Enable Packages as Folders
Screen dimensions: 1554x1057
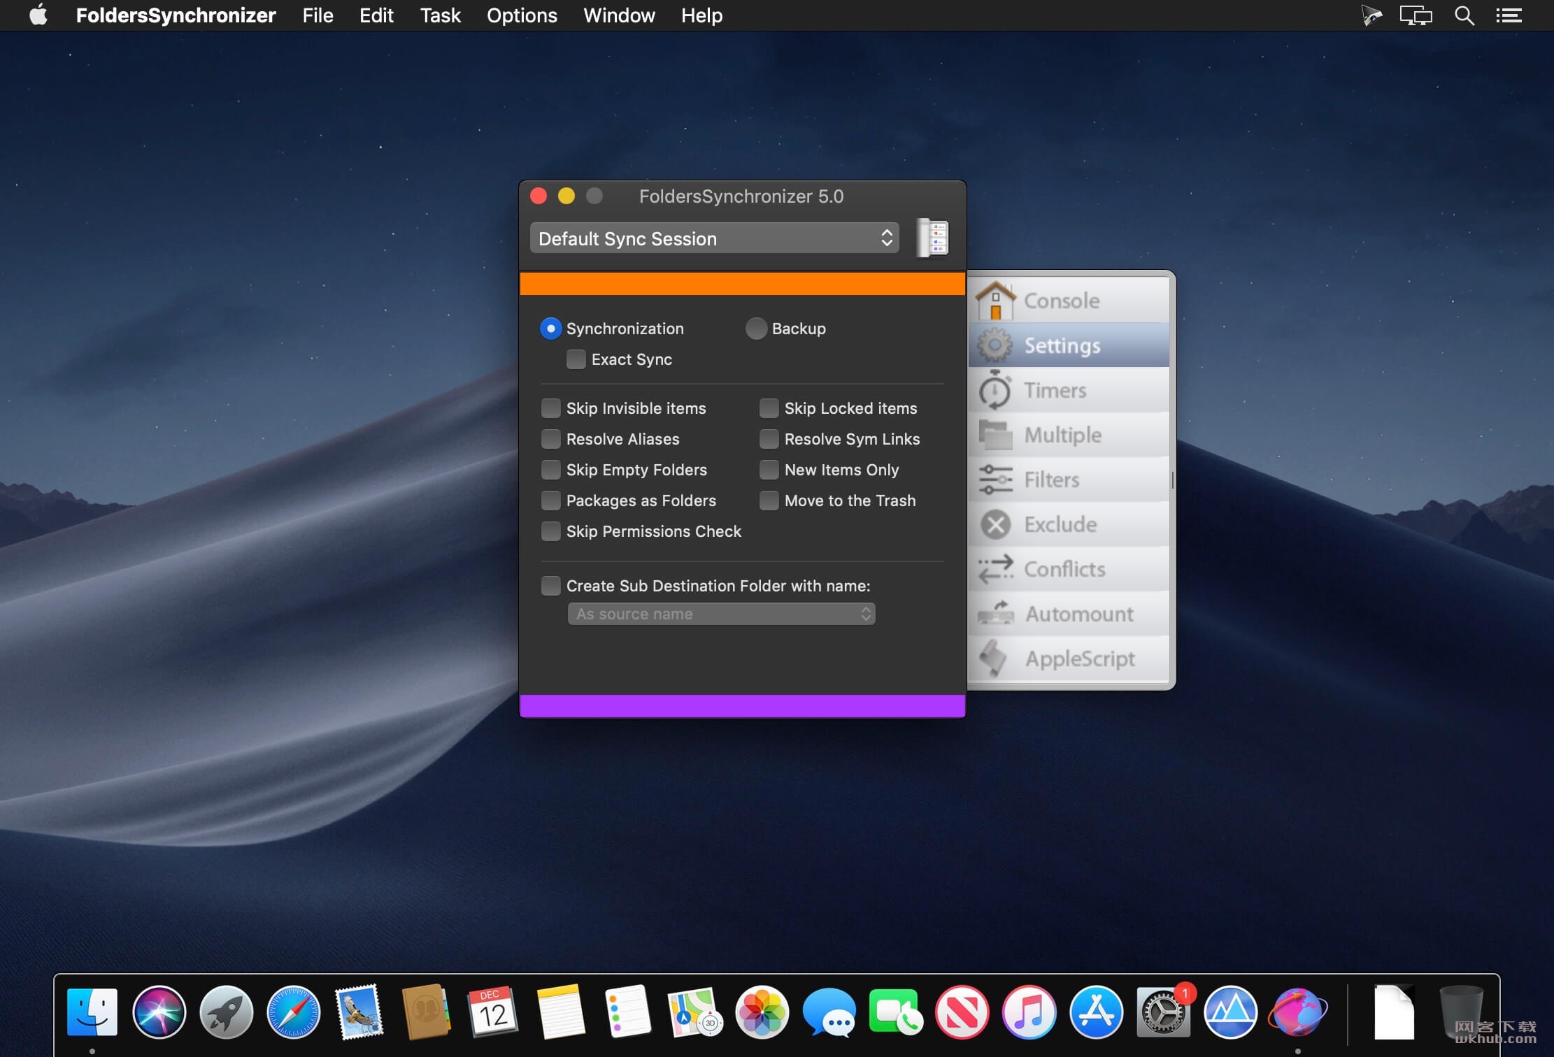[551, 501]
